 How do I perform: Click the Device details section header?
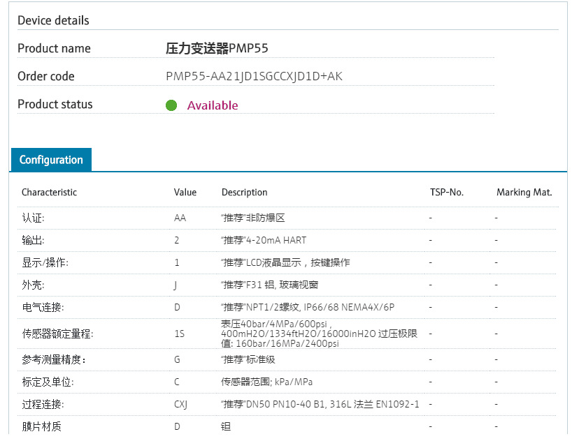pos(53,20)
